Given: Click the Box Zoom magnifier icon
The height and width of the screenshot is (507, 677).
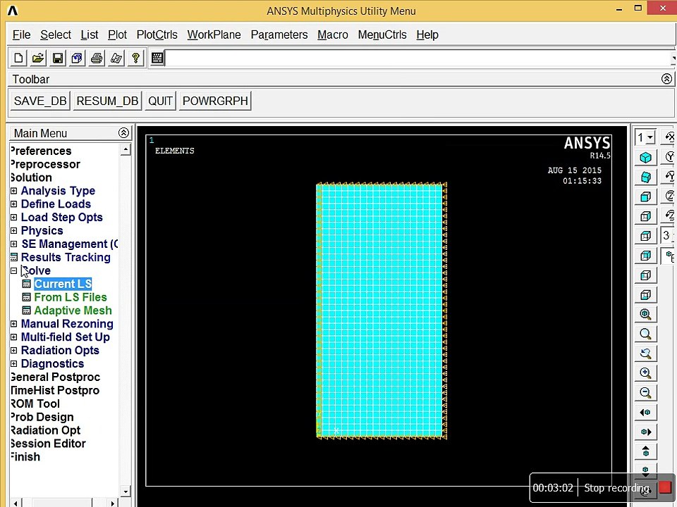Looking at the screenshot, I should 645,334.
